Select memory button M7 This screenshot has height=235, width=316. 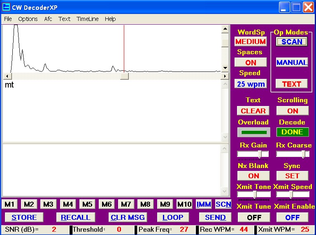pos(126,204)
